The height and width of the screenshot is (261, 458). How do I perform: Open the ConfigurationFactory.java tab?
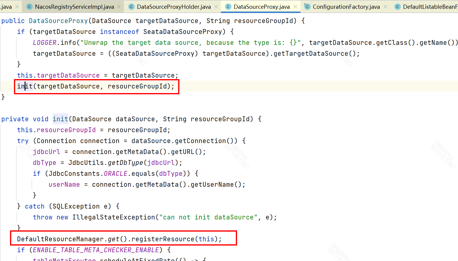coord(346,7)
